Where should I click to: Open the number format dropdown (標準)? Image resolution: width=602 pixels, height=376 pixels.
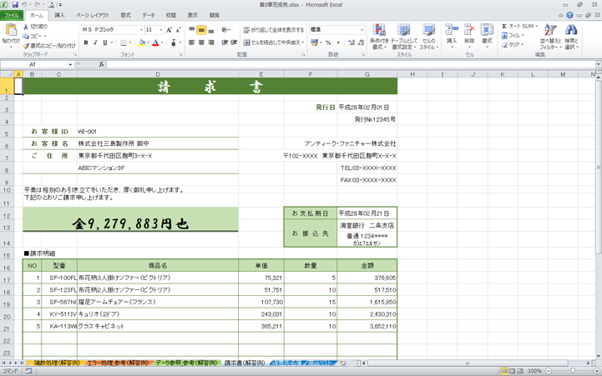click(x=362, y=29)
